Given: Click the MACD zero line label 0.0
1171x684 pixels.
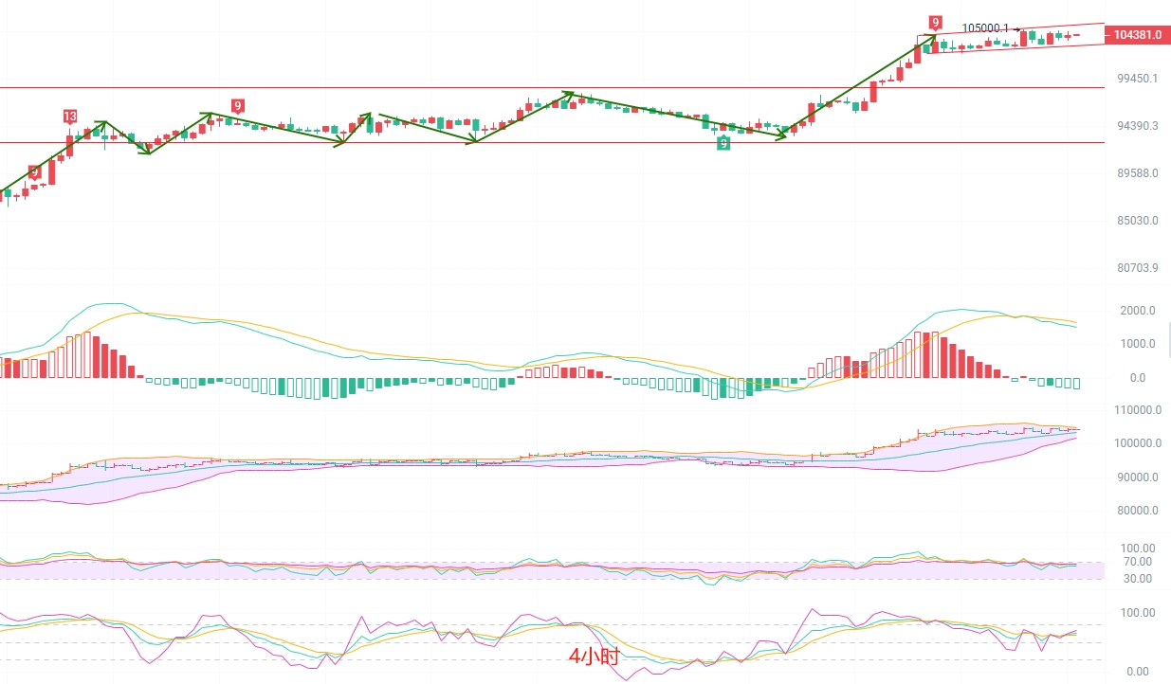Looking at the screenshot, I should (x=1137, y=378).
